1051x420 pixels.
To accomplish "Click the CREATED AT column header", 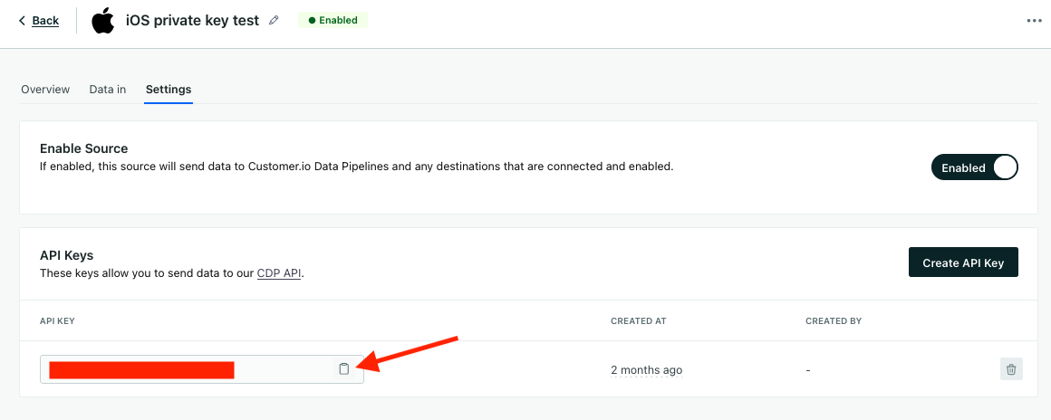I will (639, 321).
